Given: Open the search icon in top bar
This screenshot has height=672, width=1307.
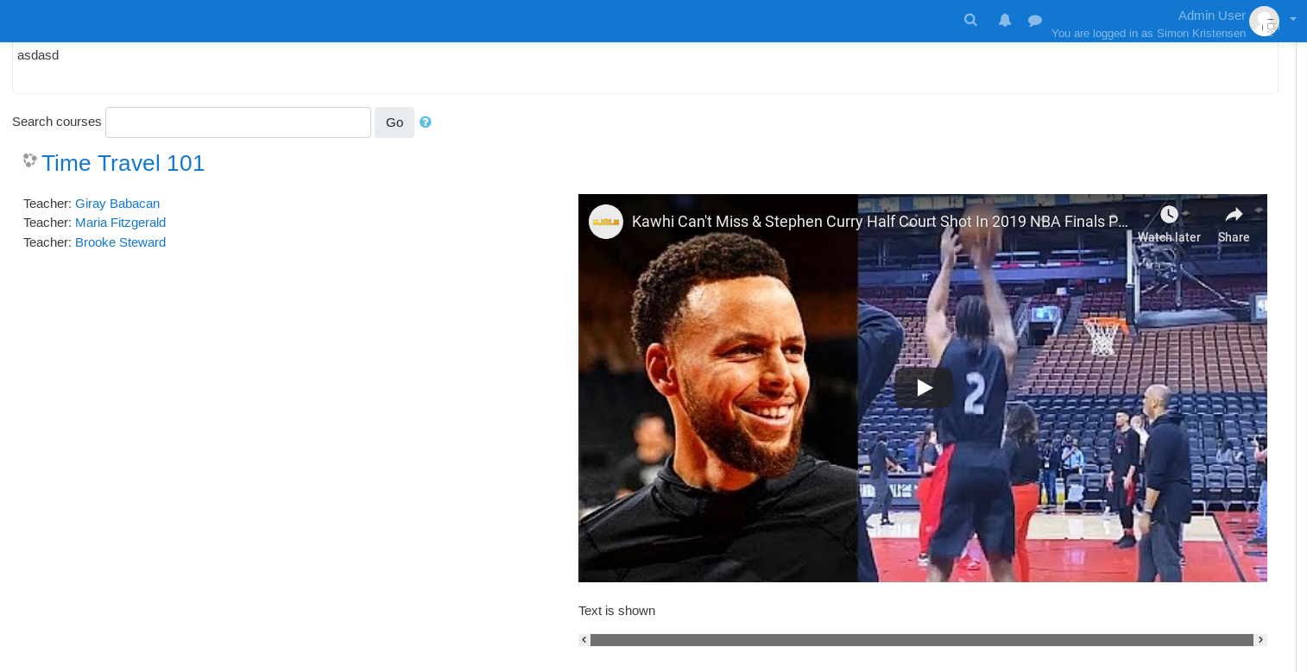Looking at the screenshot, I should 970,20.
